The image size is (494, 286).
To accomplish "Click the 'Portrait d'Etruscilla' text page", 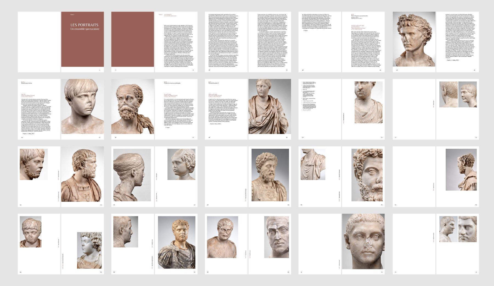I will pyautogui.click(x=226, y=109).
